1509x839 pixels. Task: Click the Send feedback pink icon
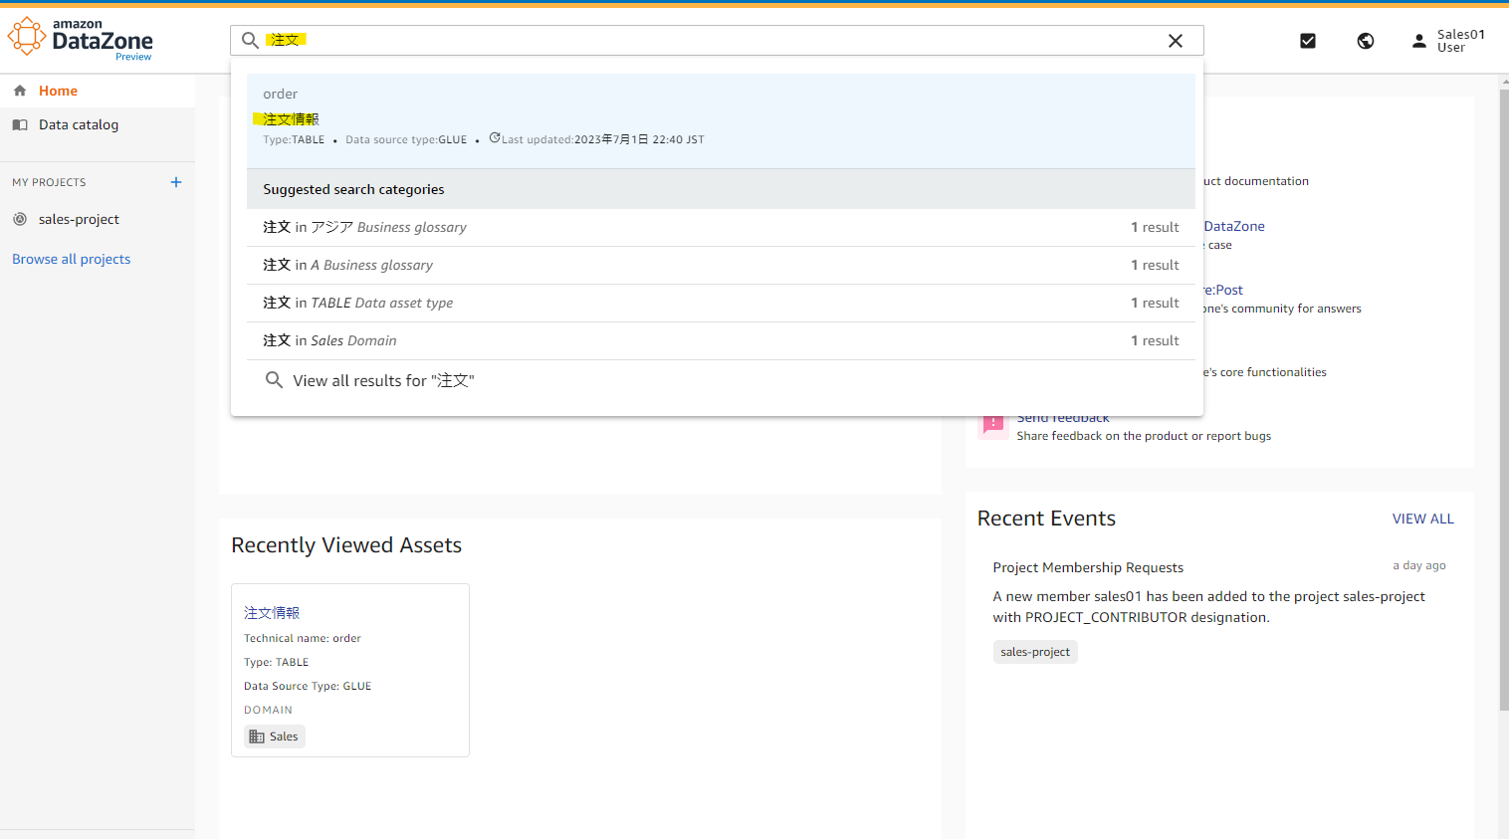pos(993,425)
